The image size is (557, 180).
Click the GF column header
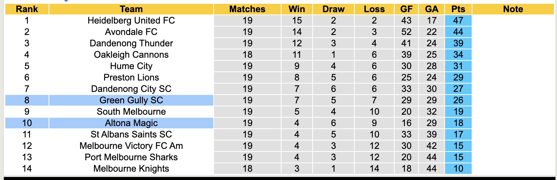tap(406, 9)
